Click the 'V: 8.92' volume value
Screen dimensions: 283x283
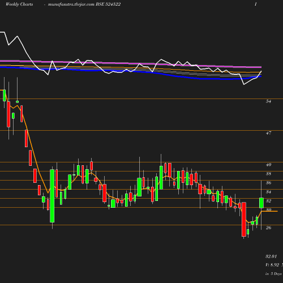click(272, 265)
